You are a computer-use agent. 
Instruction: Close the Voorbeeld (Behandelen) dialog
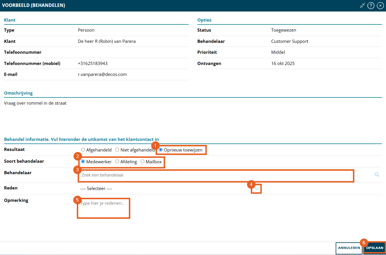point(380,6)
